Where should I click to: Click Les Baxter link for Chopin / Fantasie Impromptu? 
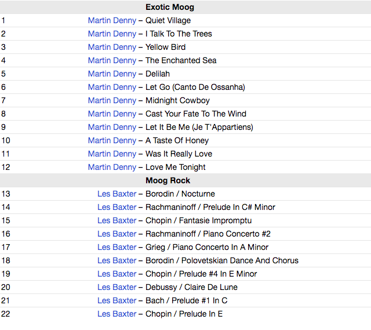click(x=117, y=220)
